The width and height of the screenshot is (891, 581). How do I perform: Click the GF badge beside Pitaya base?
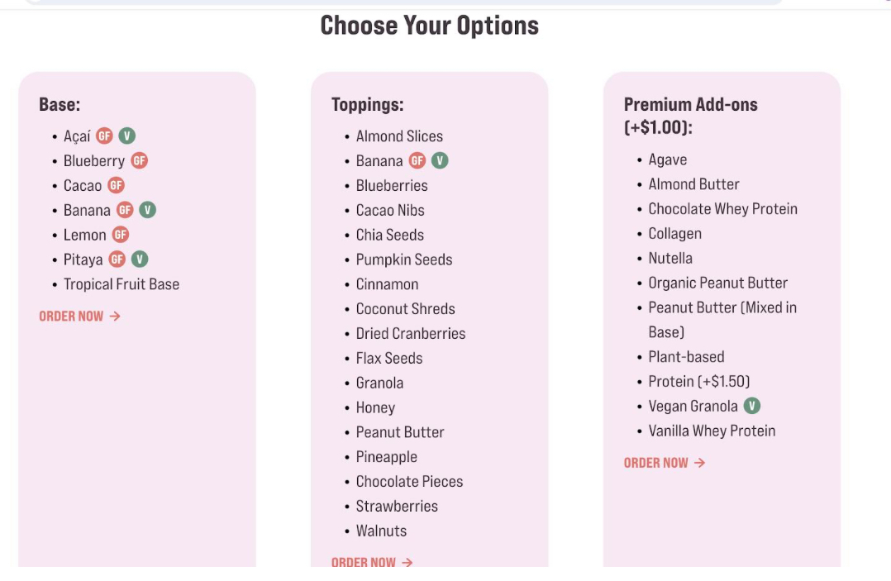[x=117, y=260]
